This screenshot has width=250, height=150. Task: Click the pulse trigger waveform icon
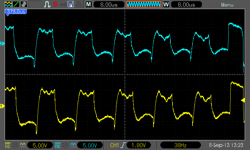[47, 4]
